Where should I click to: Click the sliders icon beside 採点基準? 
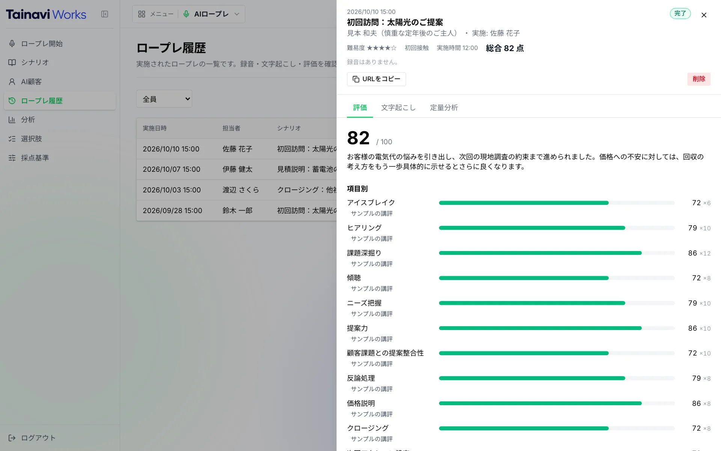point(12,158)
